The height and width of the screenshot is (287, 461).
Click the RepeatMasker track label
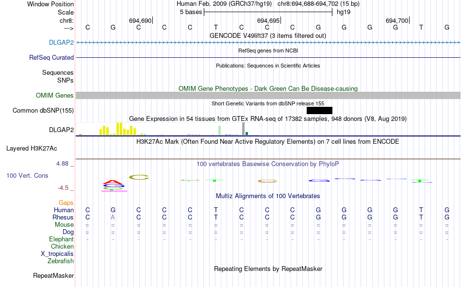click(53, 275)
